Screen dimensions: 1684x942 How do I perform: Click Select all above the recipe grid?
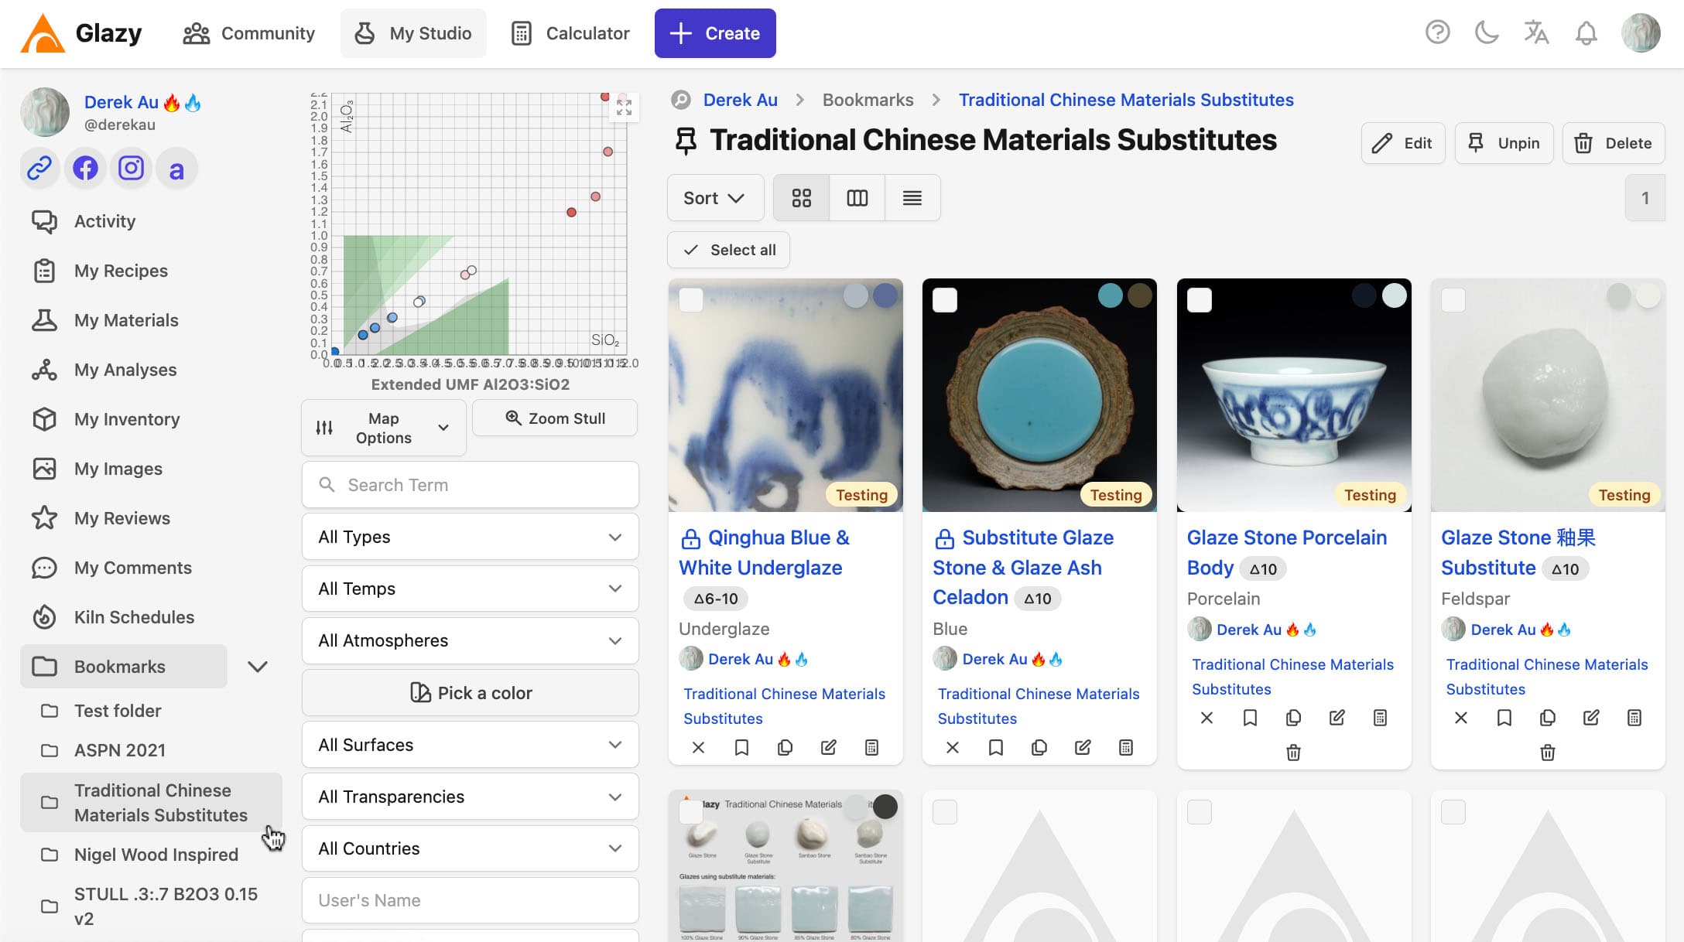727,250
